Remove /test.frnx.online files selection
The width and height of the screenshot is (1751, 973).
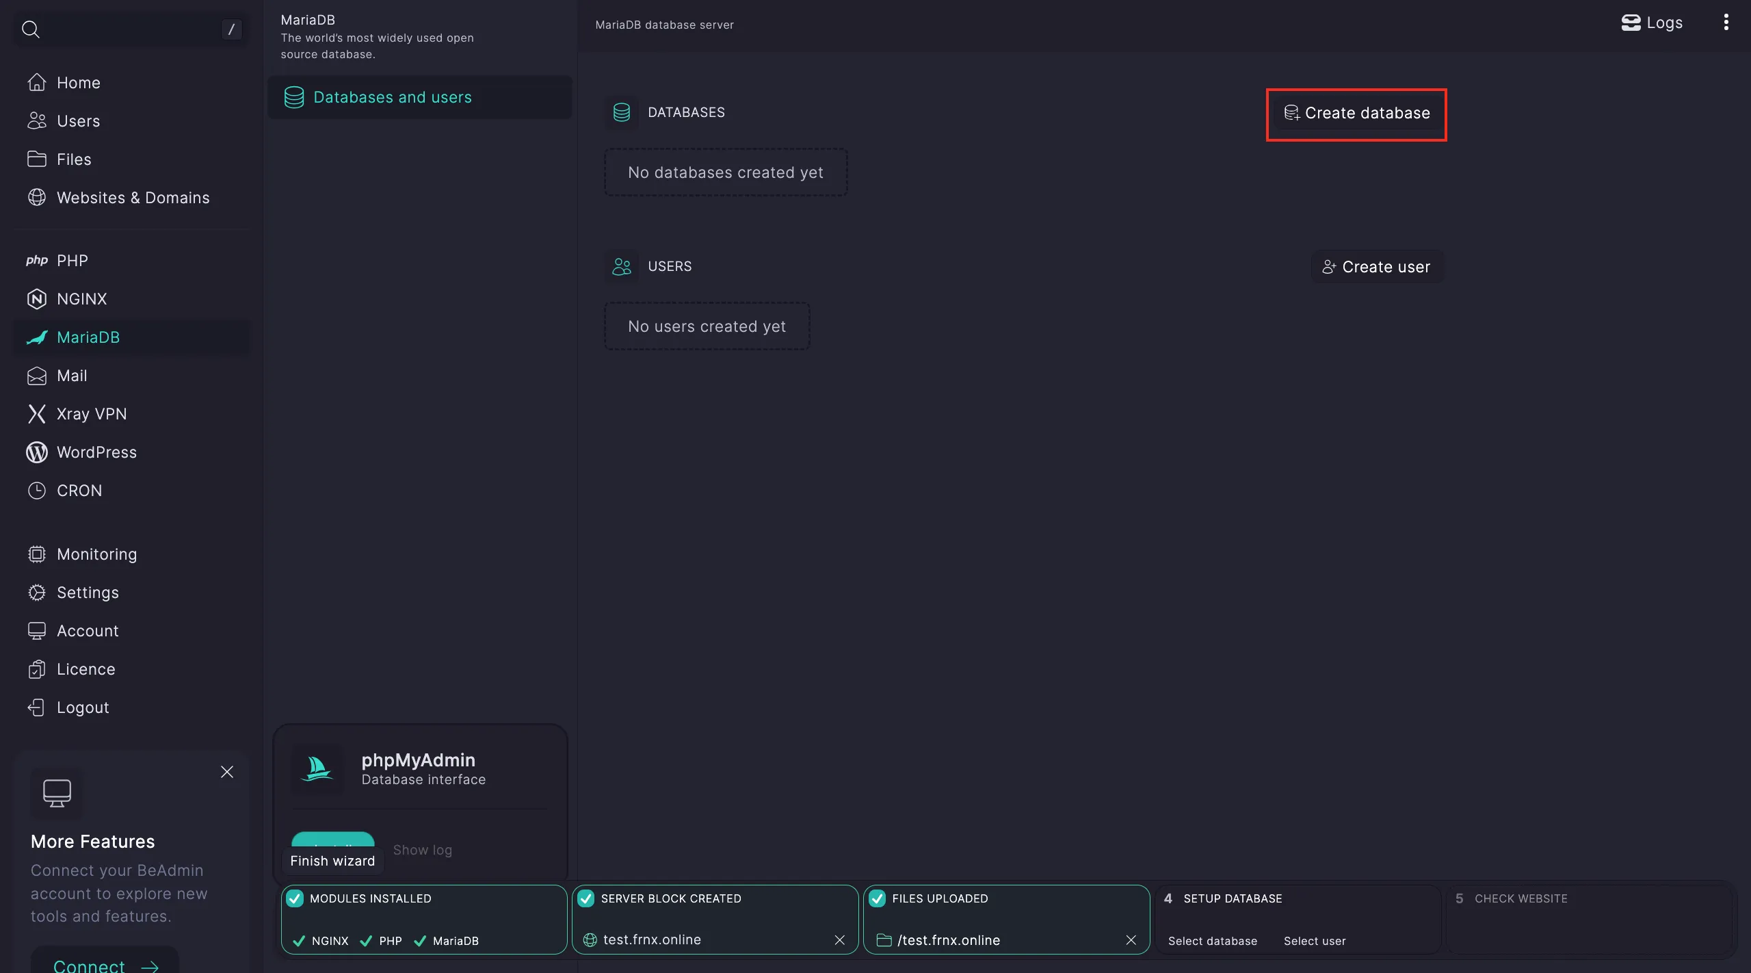point(1131,940)
